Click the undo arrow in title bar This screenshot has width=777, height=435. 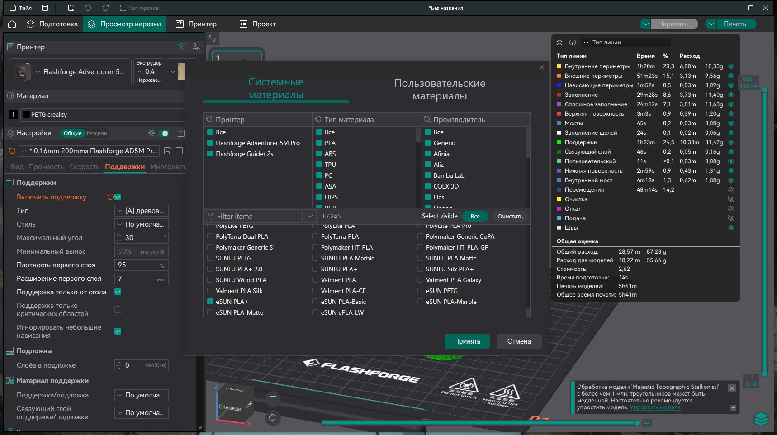pos(88,8)
